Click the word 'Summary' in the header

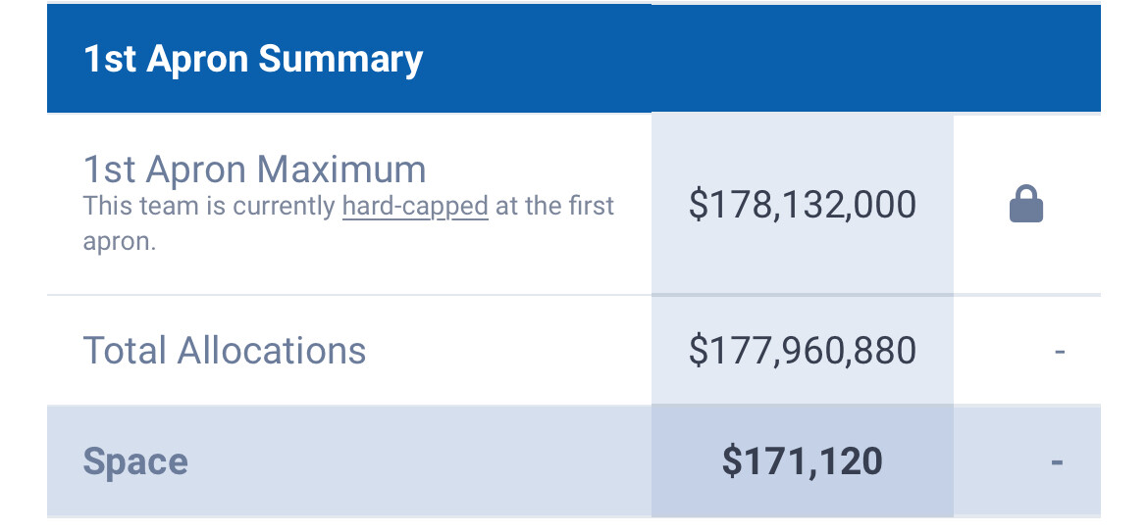click(340, 59)
